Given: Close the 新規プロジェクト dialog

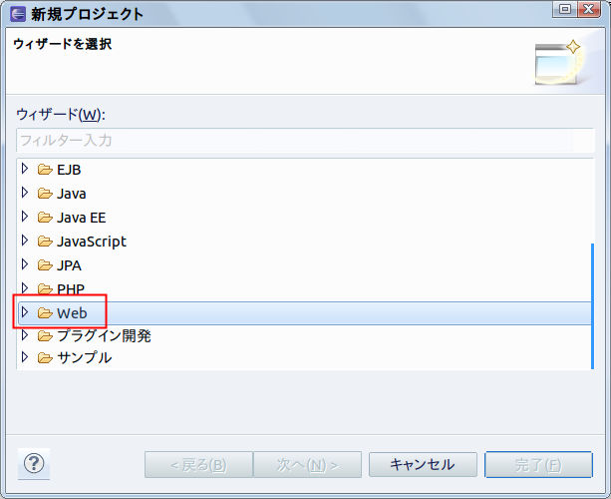Looking at the screenshot, I should [589, 9].
